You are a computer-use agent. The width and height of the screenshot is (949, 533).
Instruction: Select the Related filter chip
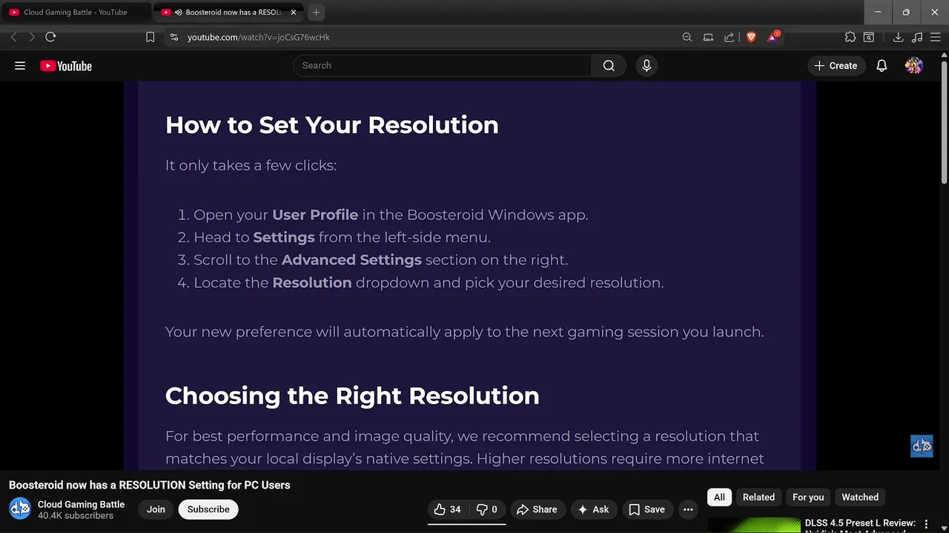(758, 497)
